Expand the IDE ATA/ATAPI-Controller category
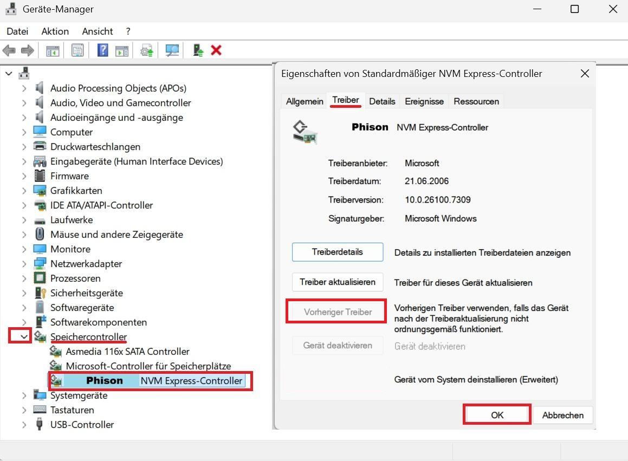 (24, 205)
